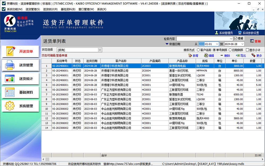Select the 日期倒序 sort radio button
Image resolution: width=265 pixels, height=166 pixels.
pyautogui.click(x=230, y=50)
